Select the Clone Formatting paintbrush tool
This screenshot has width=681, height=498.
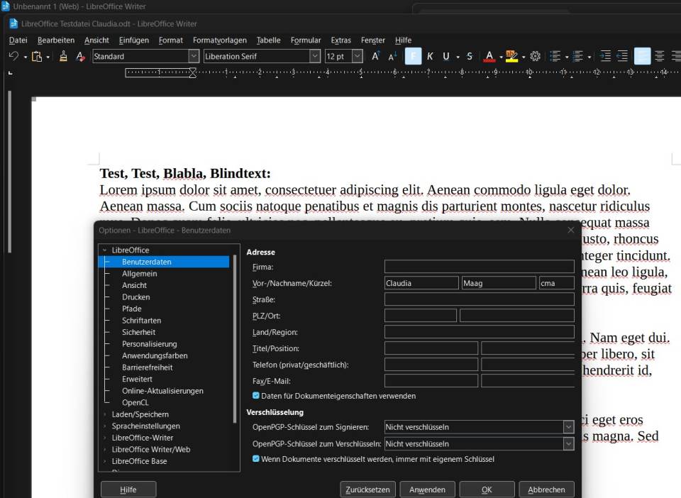coord(61,56)
